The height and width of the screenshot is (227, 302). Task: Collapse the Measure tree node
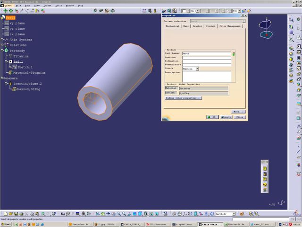click(x=2, y=78)
